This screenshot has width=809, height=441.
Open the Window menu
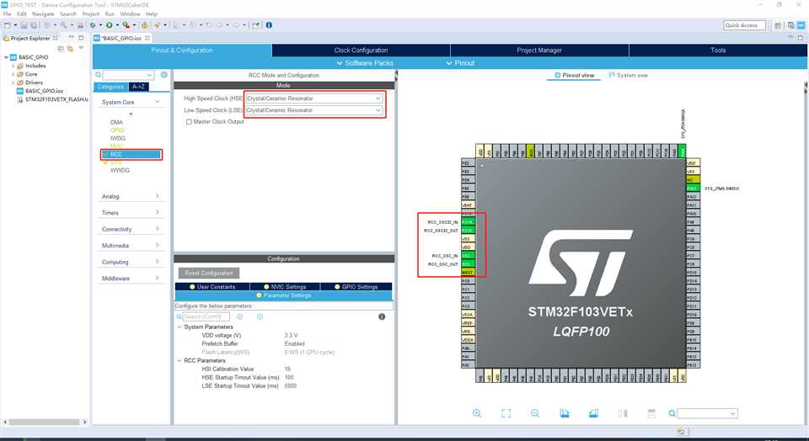(x=130, y=14)
